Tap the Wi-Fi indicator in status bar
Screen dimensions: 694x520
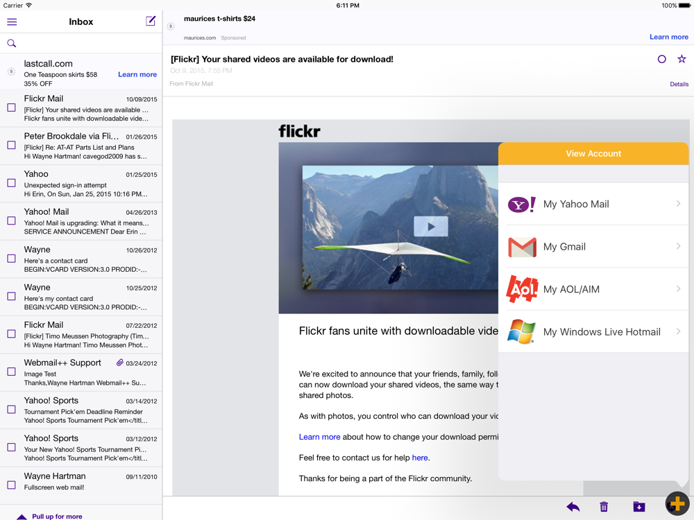click(28, 6)
